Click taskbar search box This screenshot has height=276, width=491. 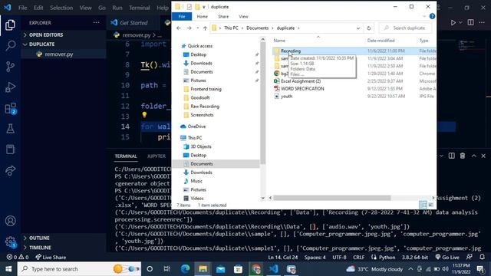pos(79,269)
